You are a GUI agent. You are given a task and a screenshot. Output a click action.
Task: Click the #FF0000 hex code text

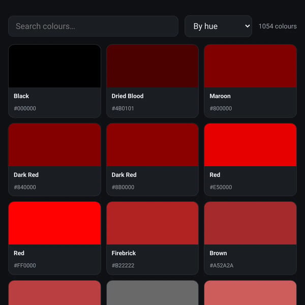[25, 265]
